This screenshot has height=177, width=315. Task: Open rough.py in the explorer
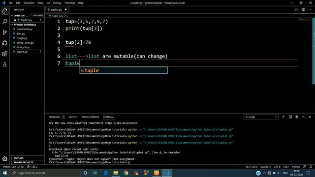(x=22, y=38)
